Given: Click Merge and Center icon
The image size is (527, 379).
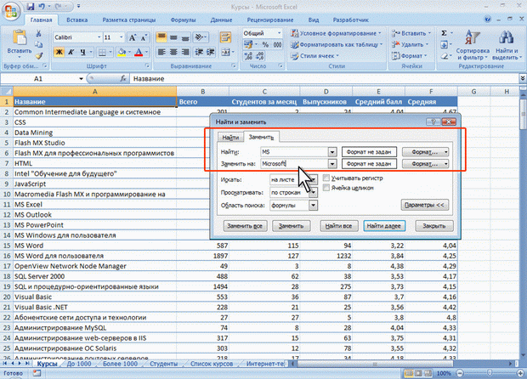Looking at the screenshot, I should [x=225, y=52].
